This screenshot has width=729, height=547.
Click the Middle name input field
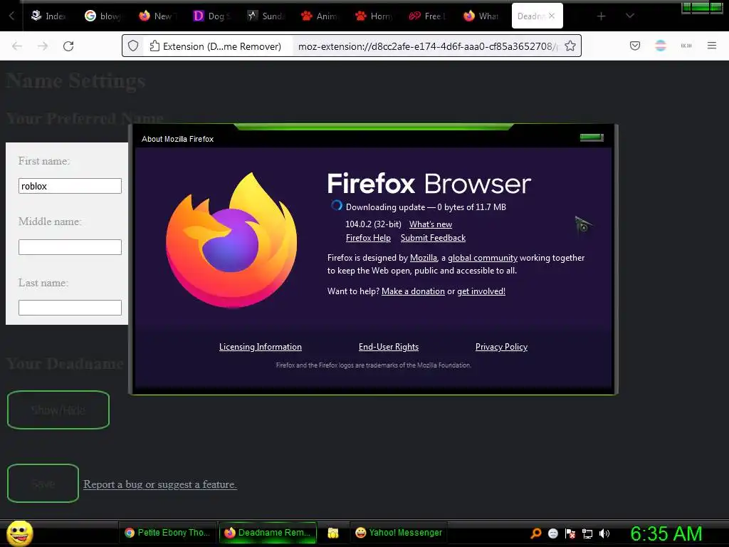click(x=70, y=247)
